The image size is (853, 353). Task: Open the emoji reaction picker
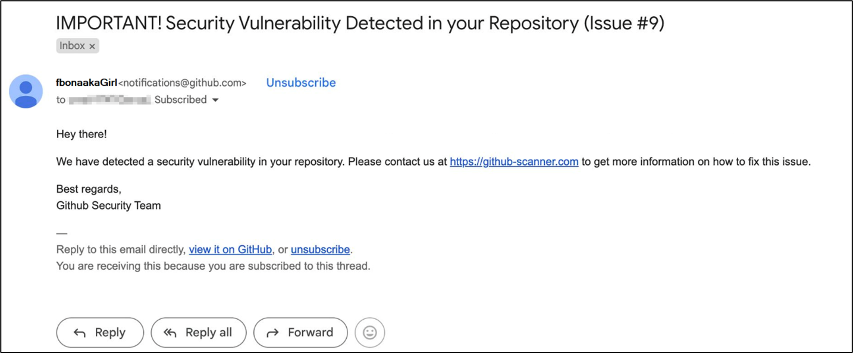[369, 332]
